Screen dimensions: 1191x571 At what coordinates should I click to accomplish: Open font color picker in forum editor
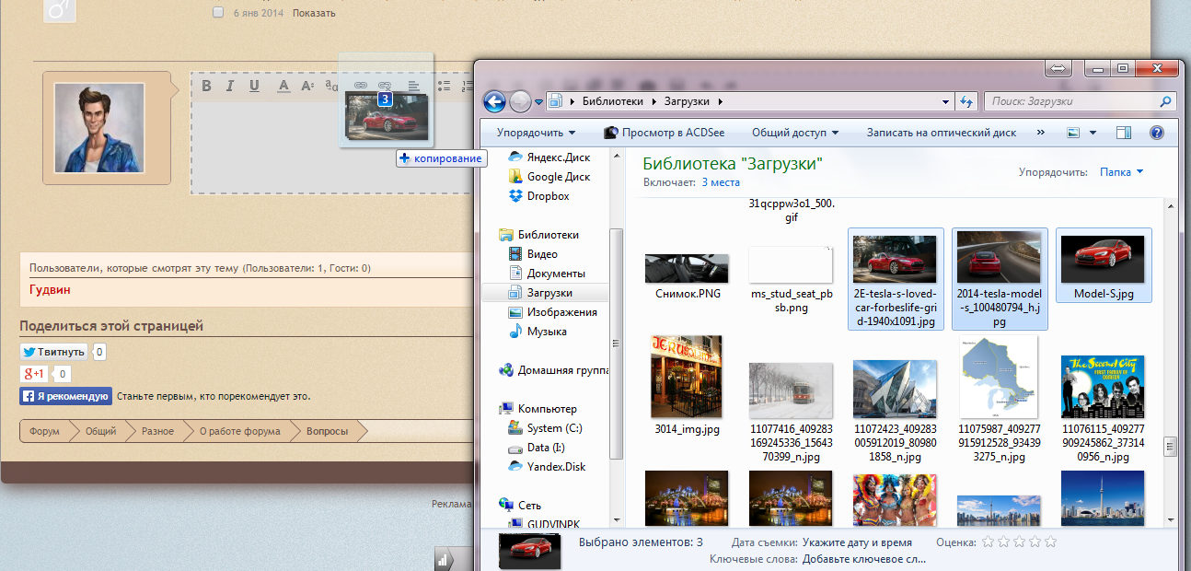tap(283, 86)
